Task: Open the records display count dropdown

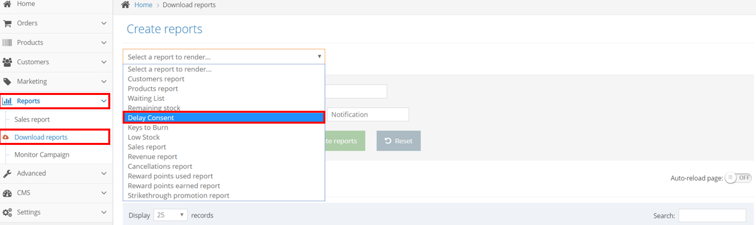Action: point(171,215)
